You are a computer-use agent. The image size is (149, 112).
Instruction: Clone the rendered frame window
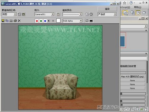tap(11, 21)
